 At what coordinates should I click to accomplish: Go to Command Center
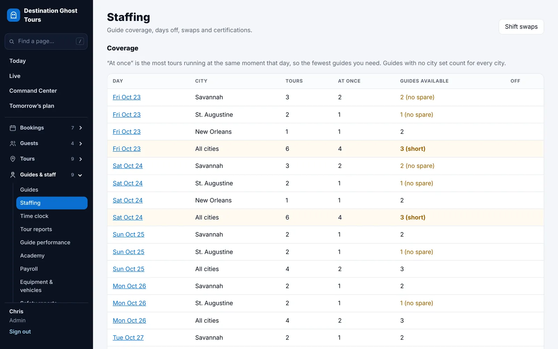point(33,91)
